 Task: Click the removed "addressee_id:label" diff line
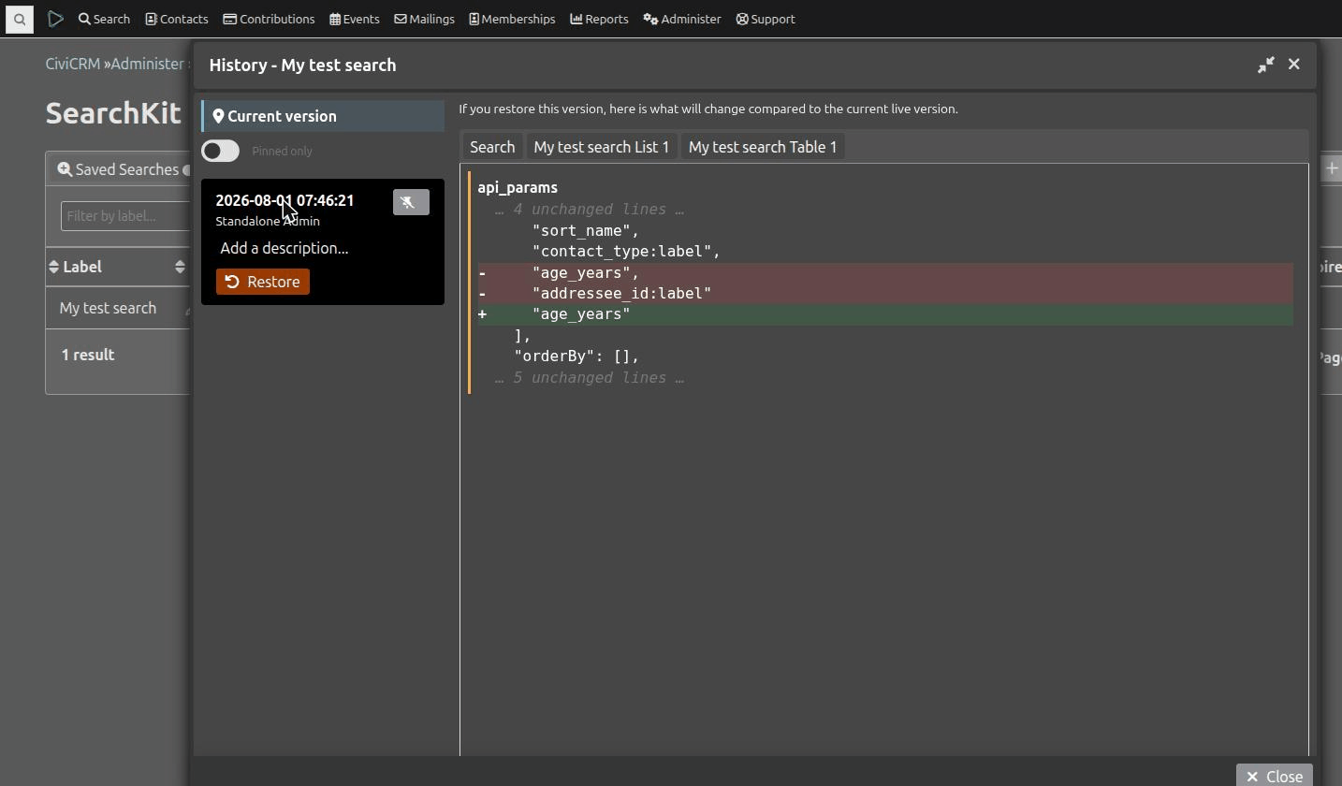click(x=885, y=294)
